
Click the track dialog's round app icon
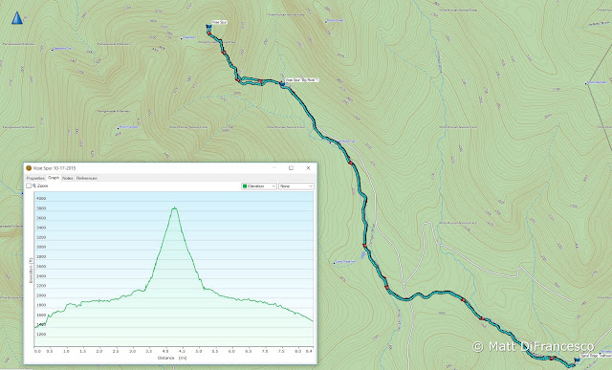tap(29, 168)
